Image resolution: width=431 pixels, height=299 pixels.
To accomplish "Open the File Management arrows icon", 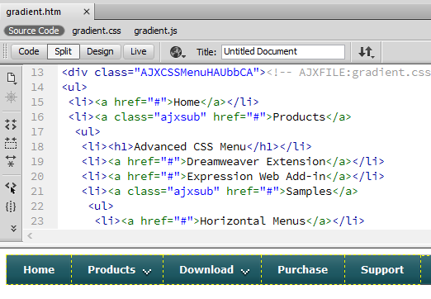I will (x=367, y=52).
